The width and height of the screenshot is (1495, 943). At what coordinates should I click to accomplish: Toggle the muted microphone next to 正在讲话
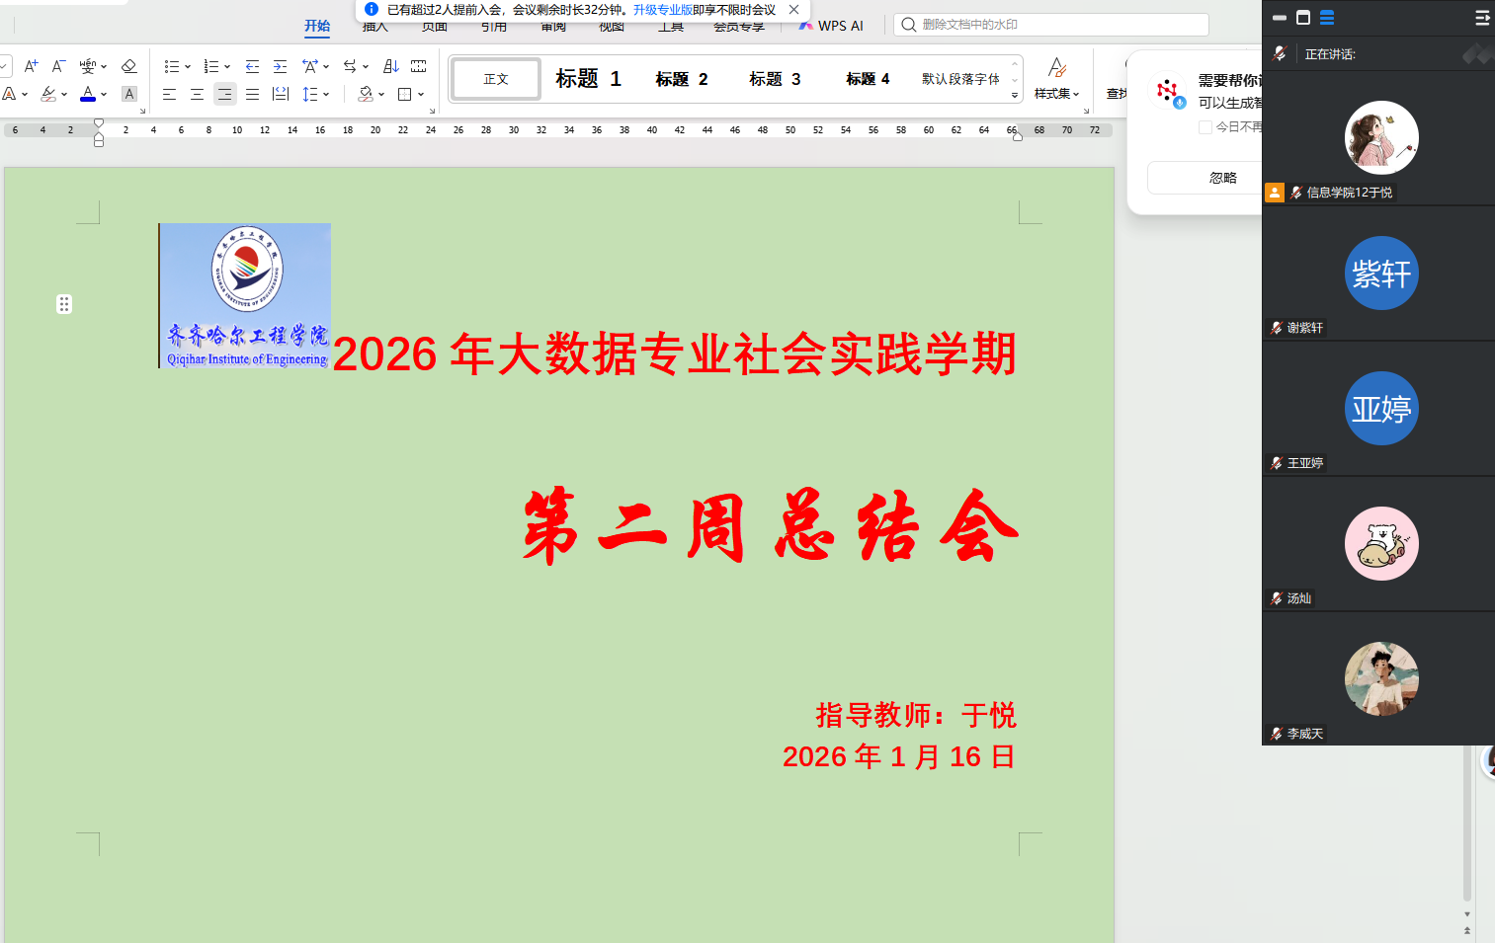(x=1280, y=53)
